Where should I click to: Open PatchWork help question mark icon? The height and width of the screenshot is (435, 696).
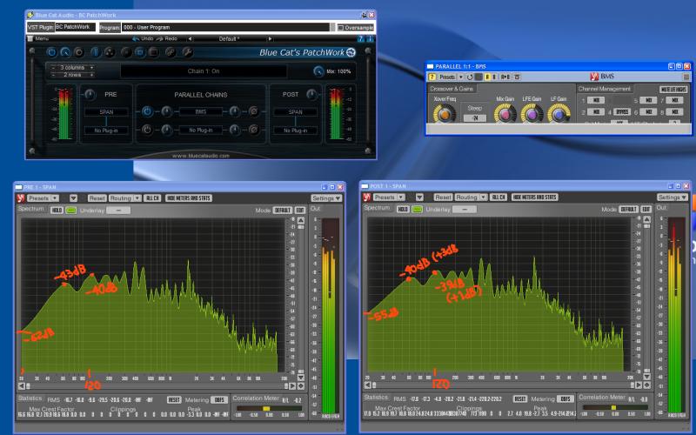click(x=361, y=39)
